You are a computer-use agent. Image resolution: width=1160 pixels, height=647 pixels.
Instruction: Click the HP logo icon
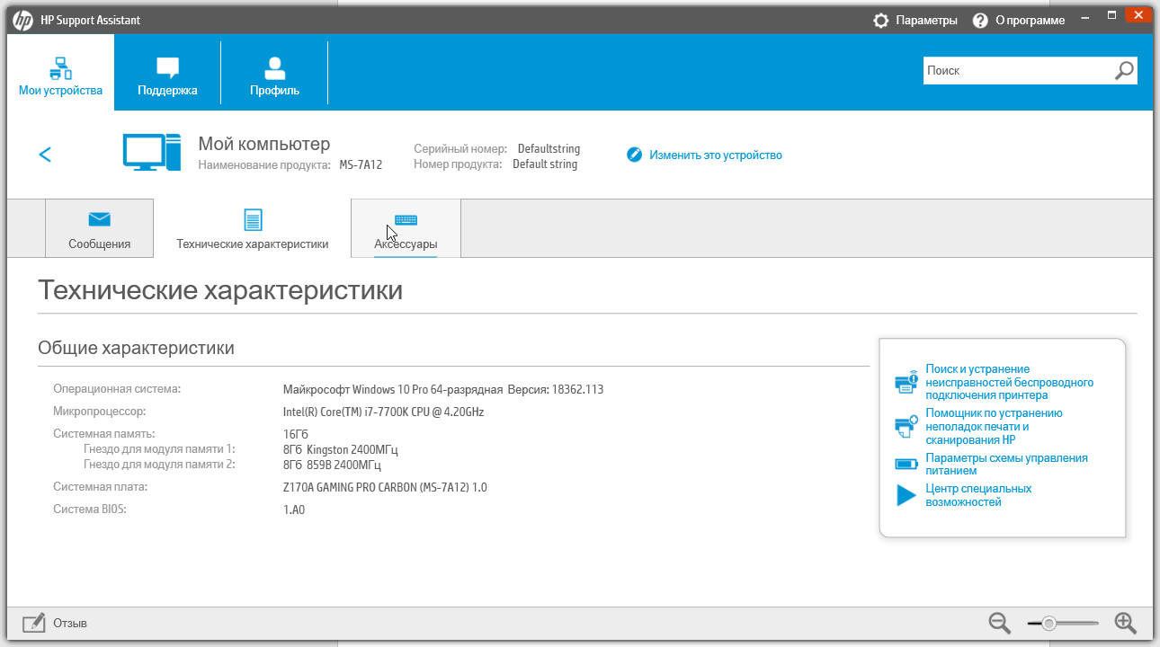[x=22, y=20]
